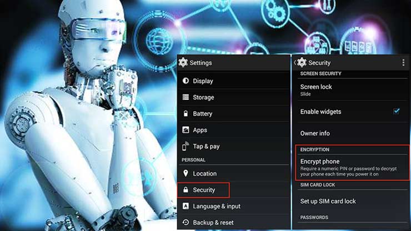Image resolution: width=411 pixels, height=231 pixels.
Task: Open Storage settings
Action: click(234, 97)
